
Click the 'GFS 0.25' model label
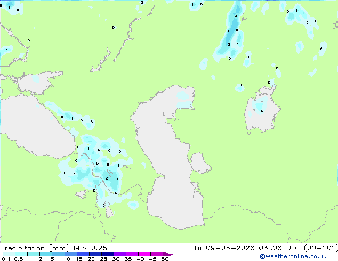(x=90, y=248)
